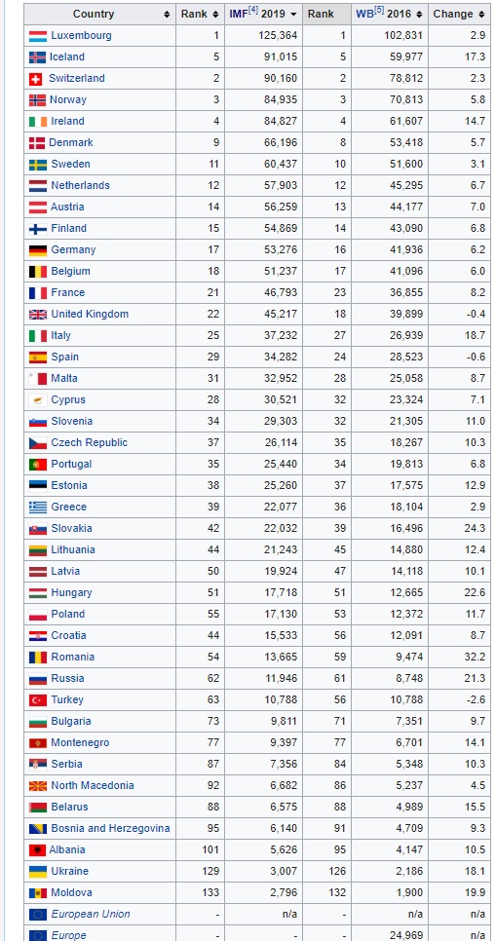
Task: Click the Luxembourg flag icon
Action: [37, 36]
